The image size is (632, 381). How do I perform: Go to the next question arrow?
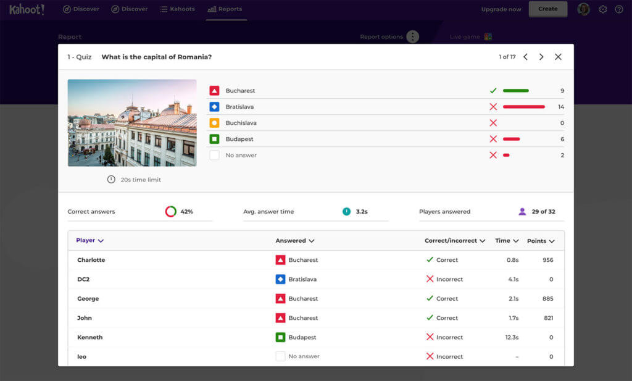coord(541,57)
